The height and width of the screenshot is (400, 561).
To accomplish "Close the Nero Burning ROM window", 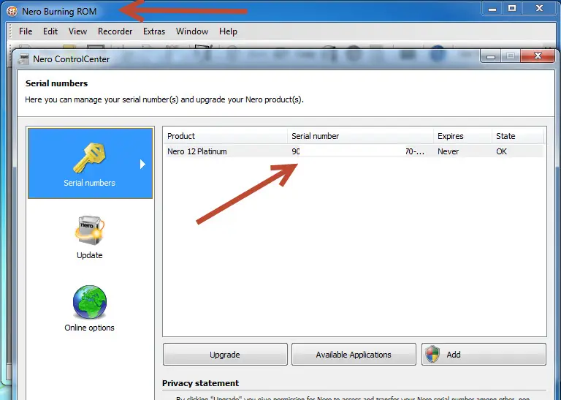I will [539, 8].
